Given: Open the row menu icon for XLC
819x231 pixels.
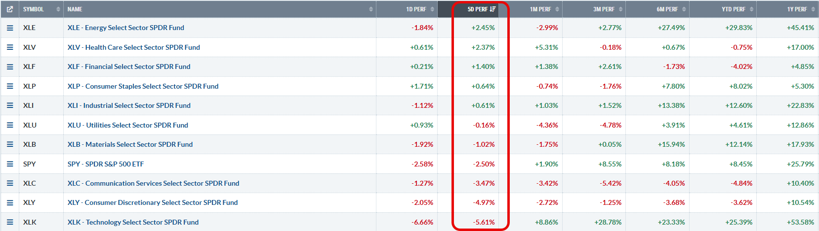Looking at the screenshot, I should [10, 183].
